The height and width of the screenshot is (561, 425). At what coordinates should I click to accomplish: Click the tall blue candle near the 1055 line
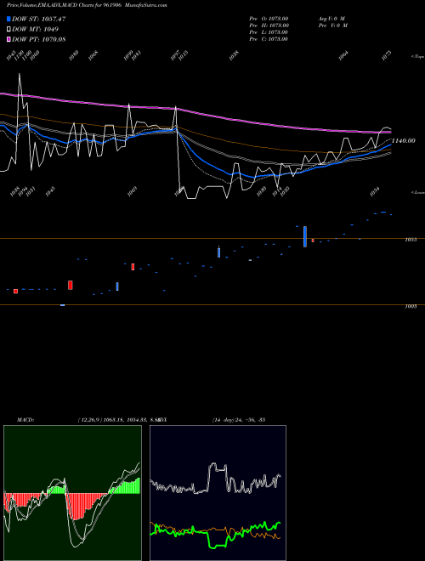point(305,236)
